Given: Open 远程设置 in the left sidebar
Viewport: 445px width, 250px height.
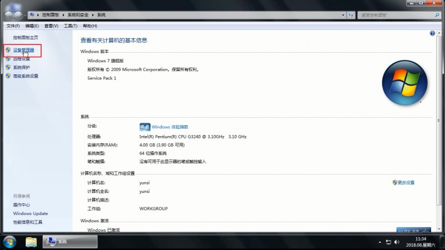Looking at the screenshot, I should (x=21, y=59).
